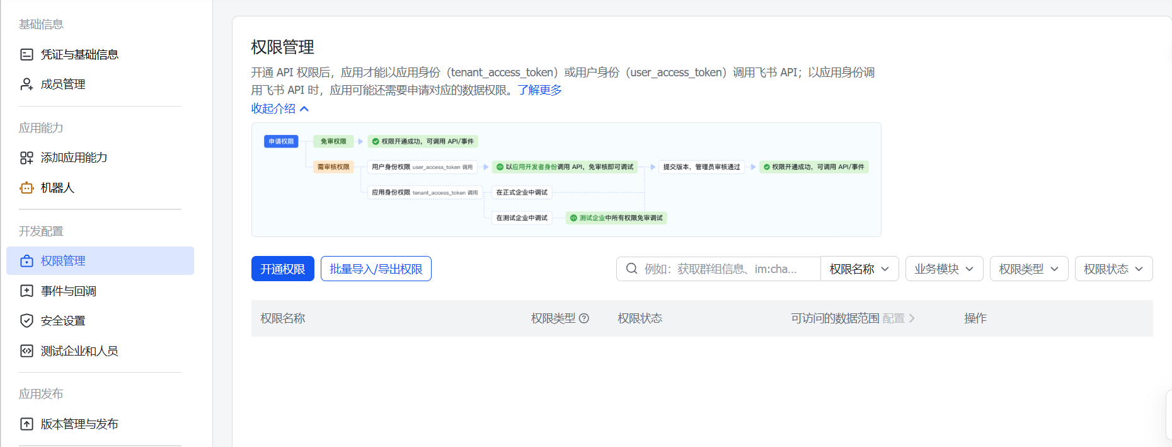Image resolution: width=1172 pixels, height=447 pixels.
Task: Expand the 业务模块 filter dropdown
Action: [x=944, y=269]
